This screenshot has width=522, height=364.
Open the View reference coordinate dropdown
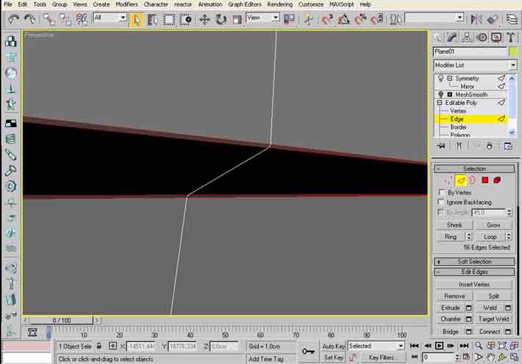[x=263, y=18]
